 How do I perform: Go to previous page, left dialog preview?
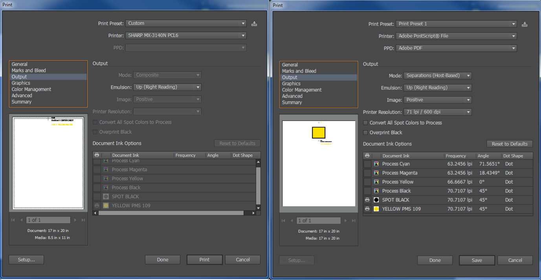(x=22, y=220)
